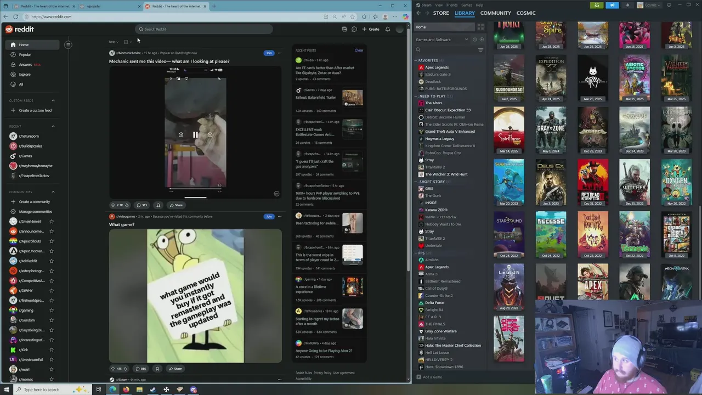Open the Steam View menu
Image resolution: width=702 pixels, height=395 pixels.
click(439, 5)
